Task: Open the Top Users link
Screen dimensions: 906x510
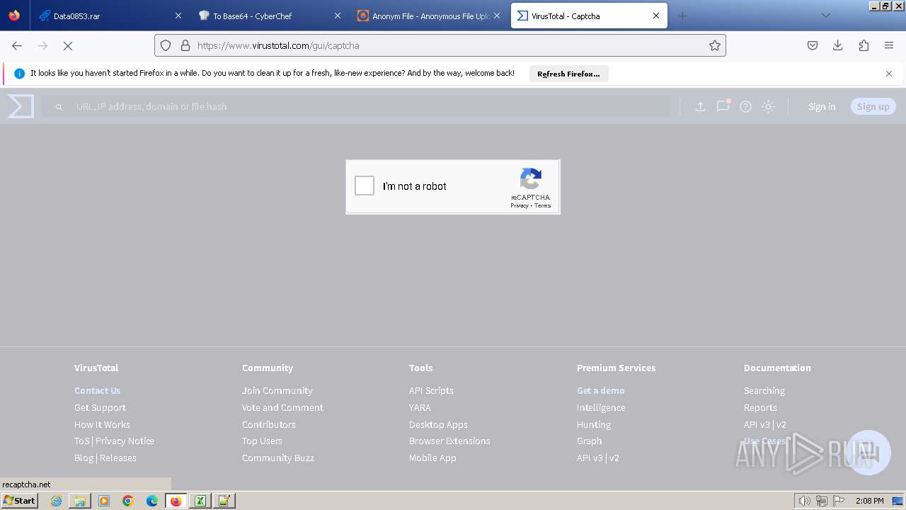Action: tap(262, 441)
